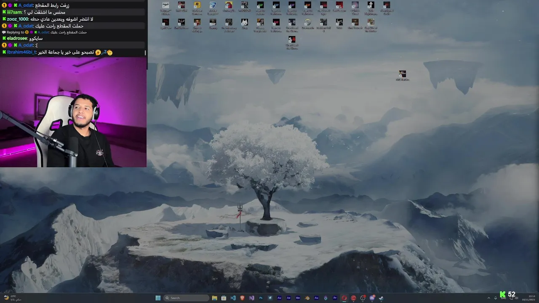
Task: Open Steam from the taskbar
Action: (381, 298)
